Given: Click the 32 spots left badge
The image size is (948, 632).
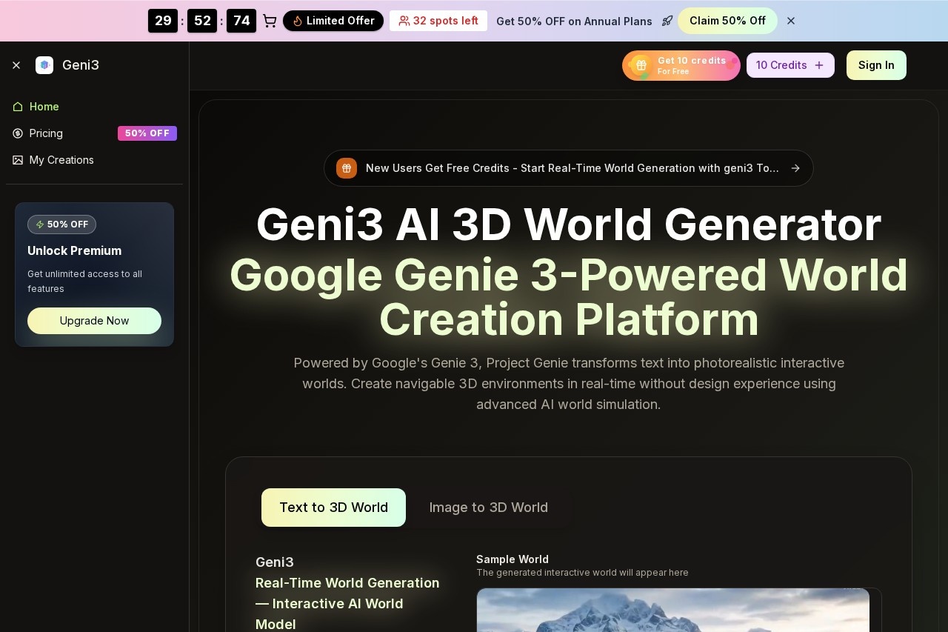Looking at the screenshot, I should (438, 21).
